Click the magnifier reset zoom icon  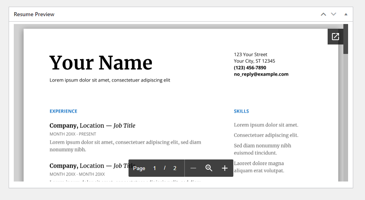pyautogui.click(x=209, y=168)
